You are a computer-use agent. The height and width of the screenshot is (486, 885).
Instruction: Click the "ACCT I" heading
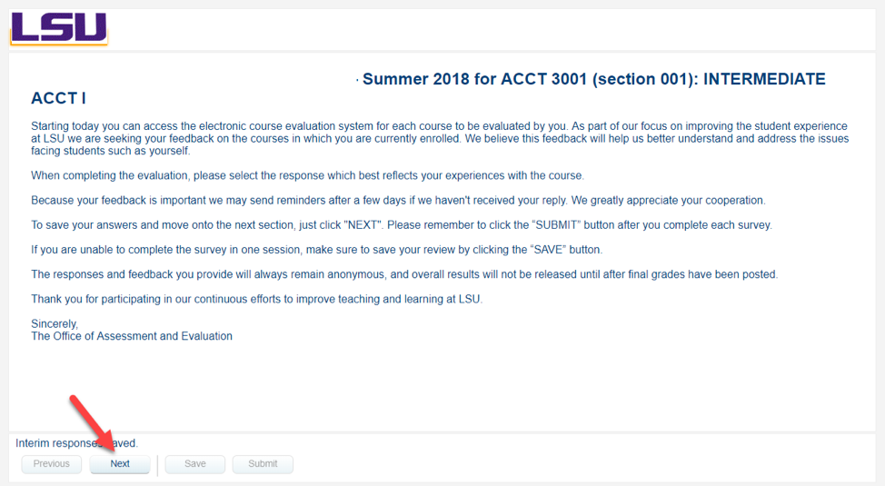[58, 98]
